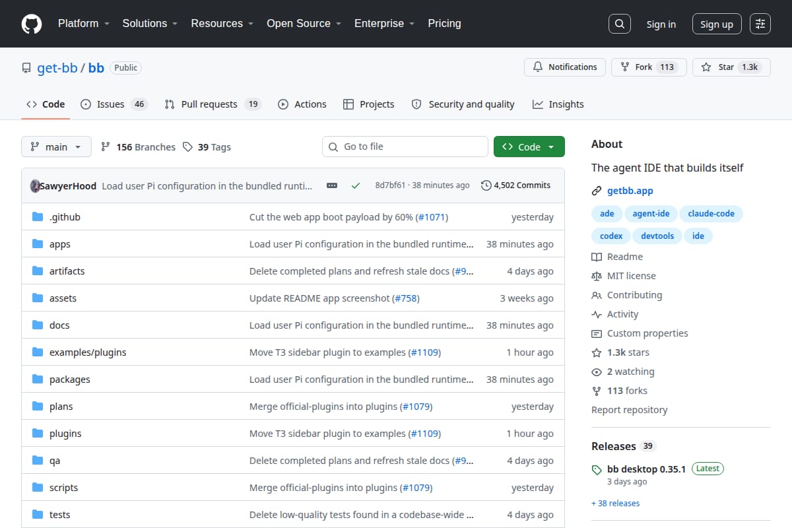The image size is (792, 528).
Task: Switch to the Insights tab
Action: pos(558,104)
